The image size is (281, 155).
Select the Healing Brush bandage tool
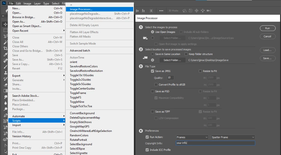pos(5,60)
